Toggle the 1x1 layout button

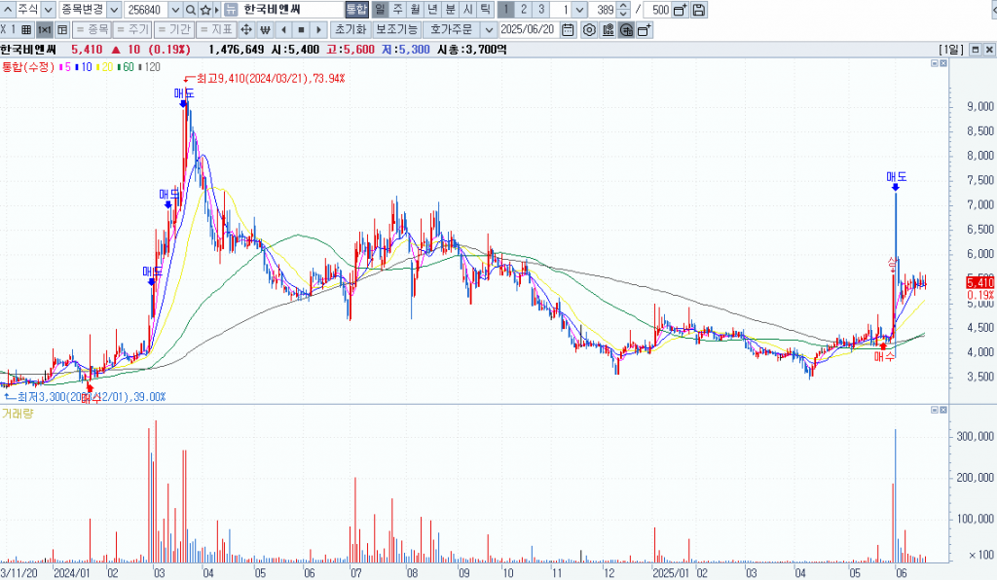44,29
